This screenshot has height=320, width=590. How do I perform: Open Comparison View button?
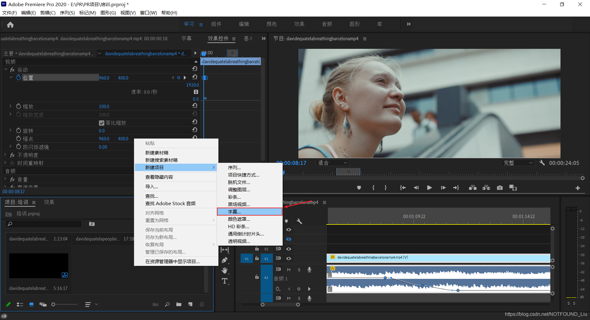click(x=513, y=188)
